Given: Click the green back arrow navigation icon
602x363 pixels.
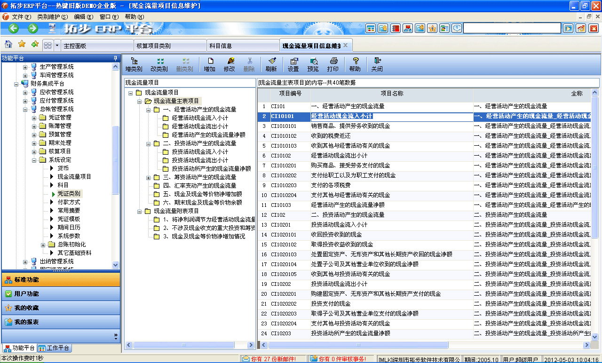Looking at the screenshot, I should point(13,28).
